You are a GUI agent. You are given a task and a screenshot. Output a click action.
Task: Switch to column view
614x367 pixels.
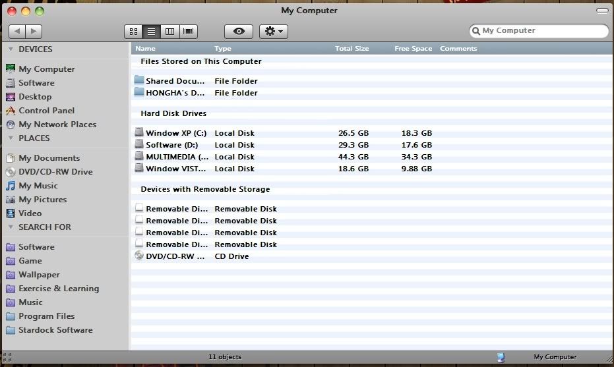pos(169,32)
